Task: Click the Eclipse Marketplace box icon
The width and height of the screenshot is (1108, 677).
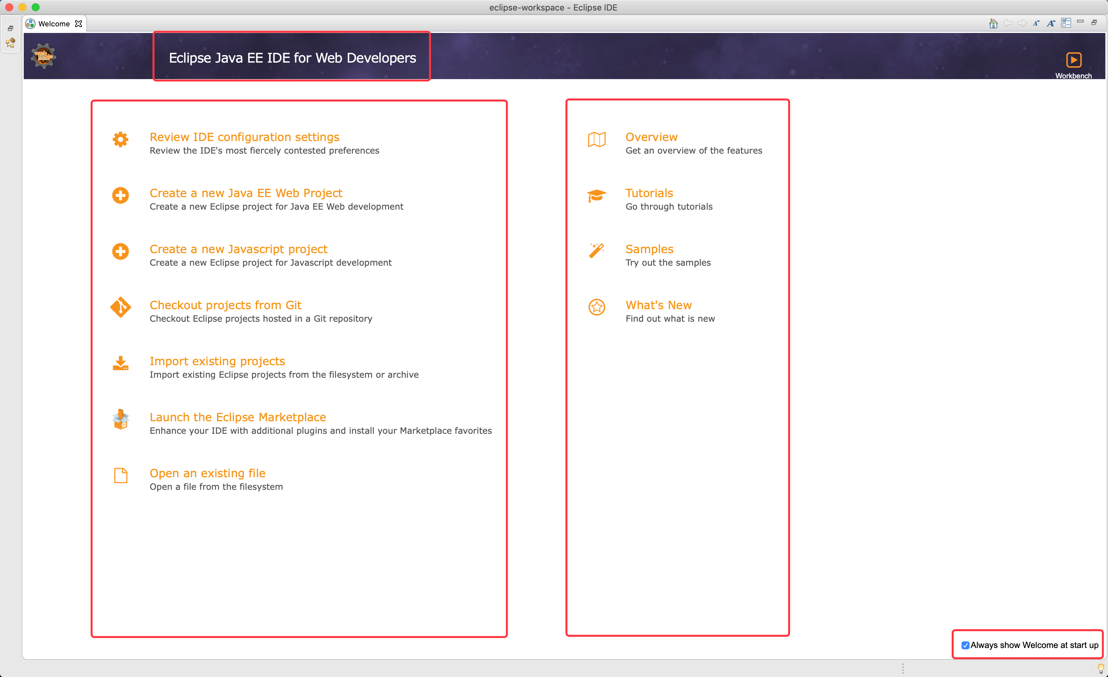Action: (120, 419)
